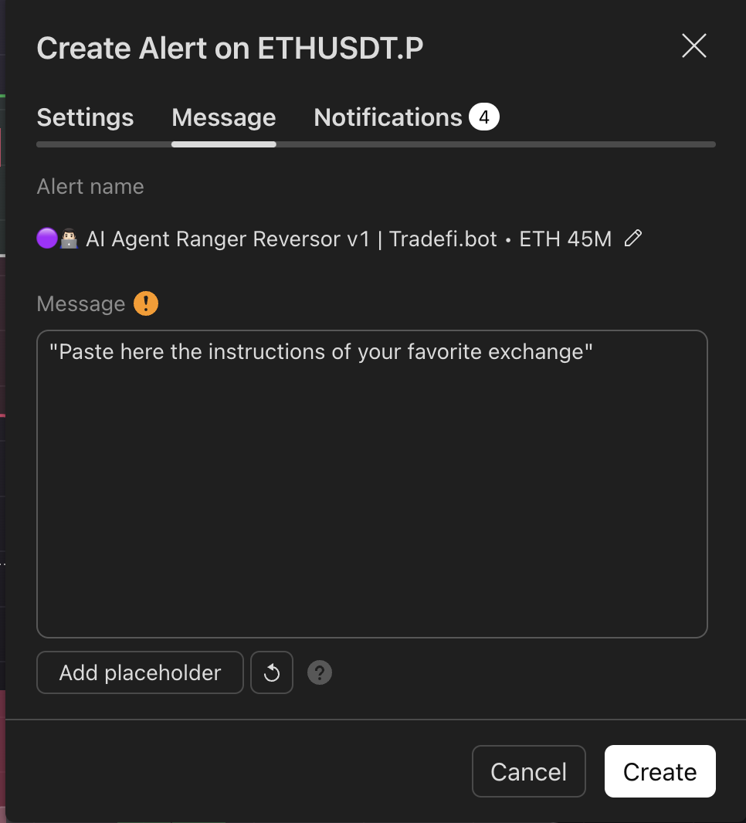Click the Message field label
This screenshot has width=746, height=823.
coord(81,304)
